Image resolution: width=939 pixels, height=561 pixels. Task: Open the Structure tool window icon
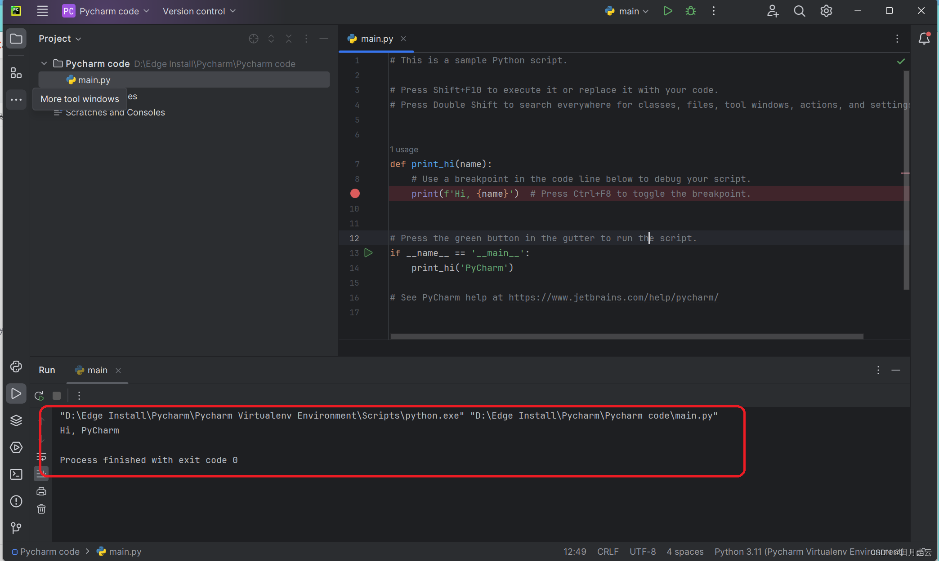click(16, 73)
